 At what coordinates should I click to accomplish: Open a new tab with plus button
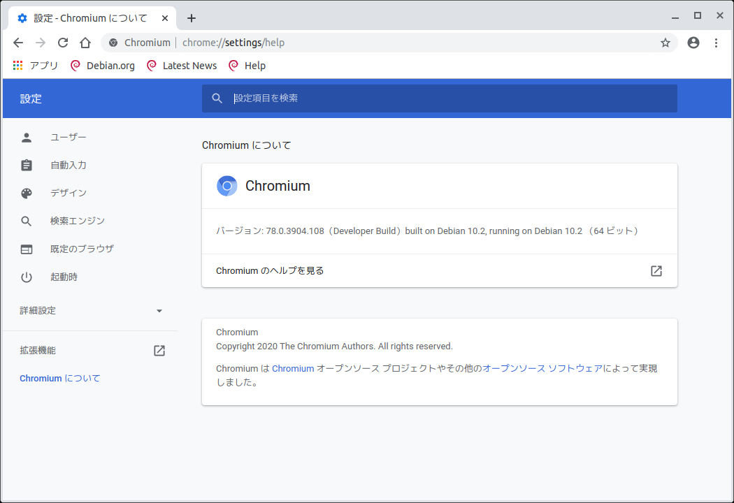[191, 18]
